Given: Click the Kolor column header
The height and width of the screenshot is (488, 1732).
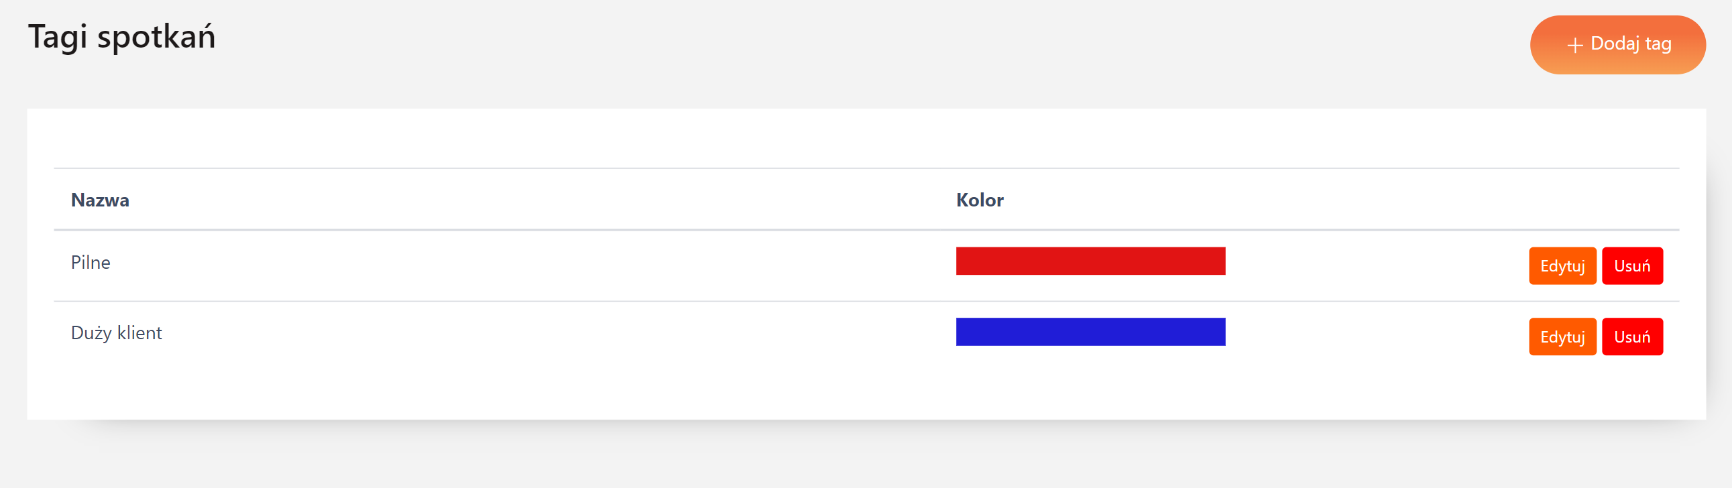Looking at the screenshot, I should [980, 200].
